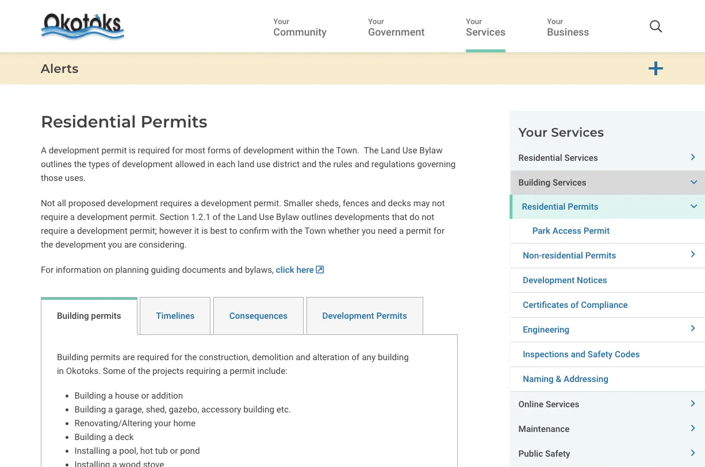Expand Non-residential Permits chevron
705x467 pixels.
coord(693,254)
